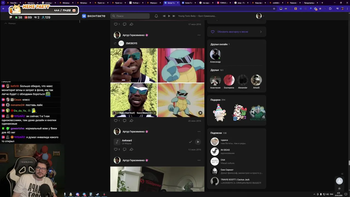Expand the Обновить аватарку к весне chevron
The image size is (350, 197).
click(261, 32)
